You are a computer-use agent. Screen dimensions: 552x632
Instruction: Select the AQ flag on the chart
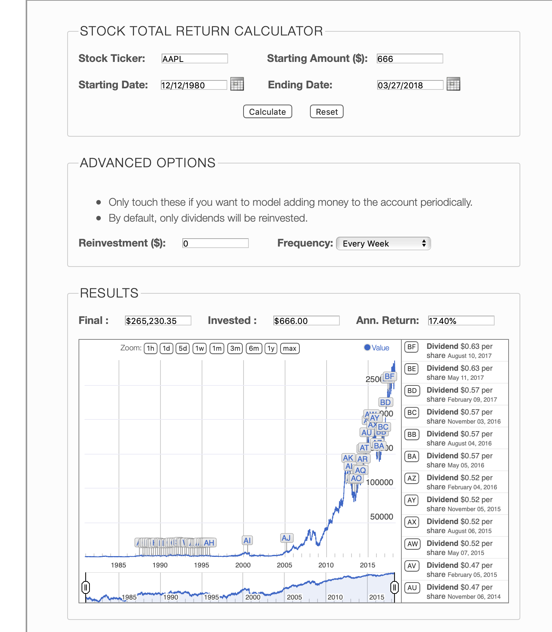click(361, 470)
